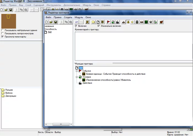Toggle 'Изначально включен' checkbox
The image size is (193, 136).
click(99, 26)
